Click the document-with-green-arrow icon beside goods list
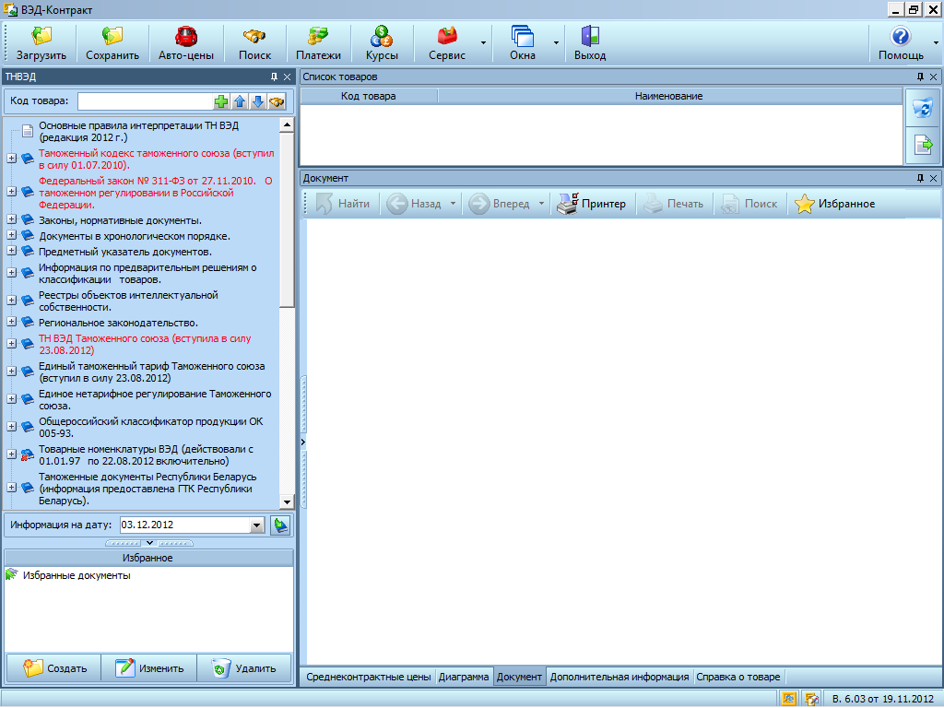Image resolution: width=944 pixels, height=708 pixels. pyautogui.click(x=923, y=145)
